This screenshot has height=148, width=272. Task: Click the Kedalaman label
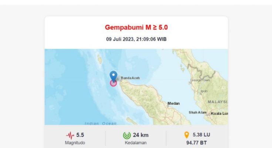[136, 143]
